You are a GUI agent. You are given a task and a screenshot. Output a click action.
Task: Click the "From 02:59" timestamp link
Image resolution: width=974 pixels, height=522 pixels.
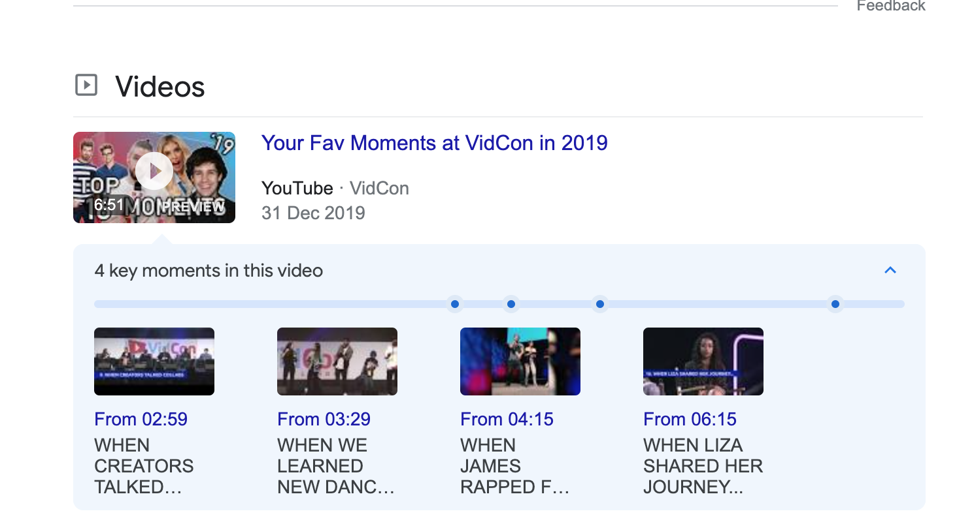[141, 419]
